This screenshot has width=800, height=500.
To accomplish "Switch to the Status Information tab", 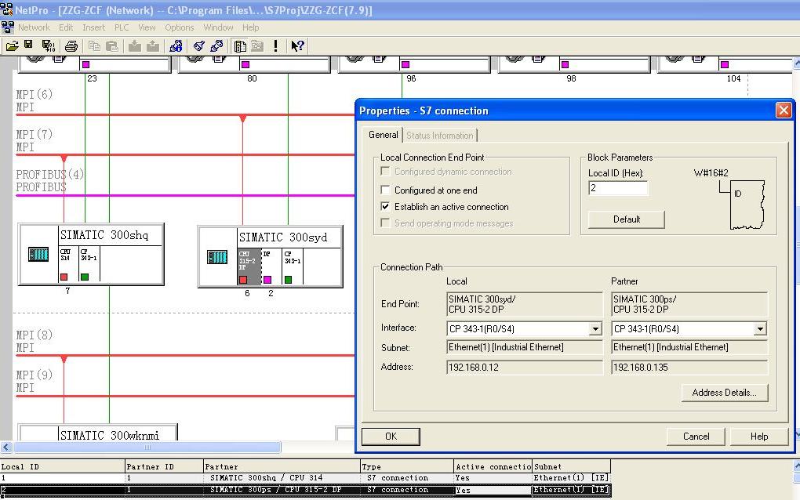I will 439,136.
